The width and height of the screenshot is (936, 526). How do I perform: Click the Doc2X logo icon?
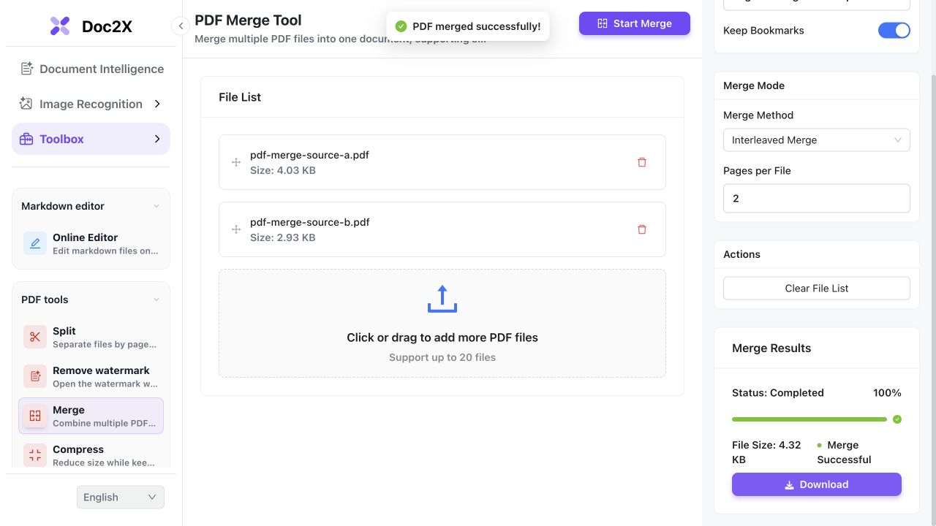tap(60, 26)
